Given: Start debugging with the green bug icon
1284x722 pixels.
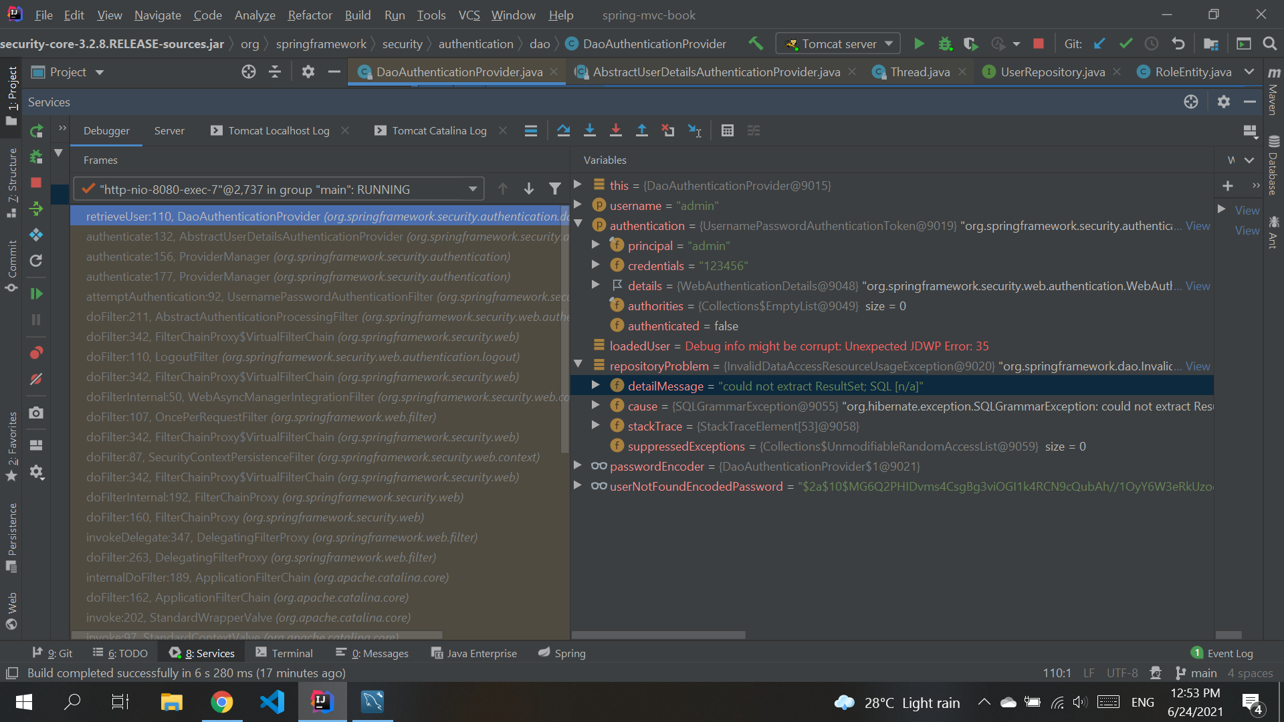Looking at the screenshot, I should click(x=945, y=43).
